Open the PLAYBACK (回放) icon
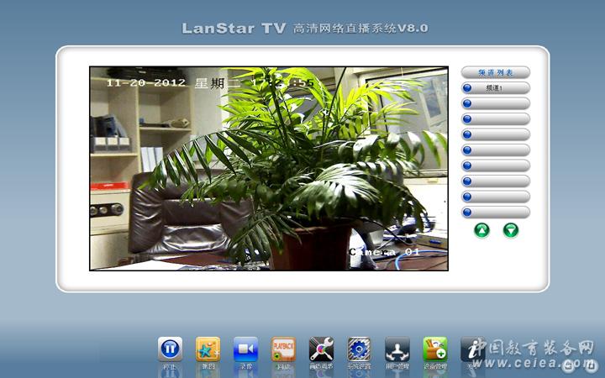Screen dimensions: 605x378 (283, 349)
